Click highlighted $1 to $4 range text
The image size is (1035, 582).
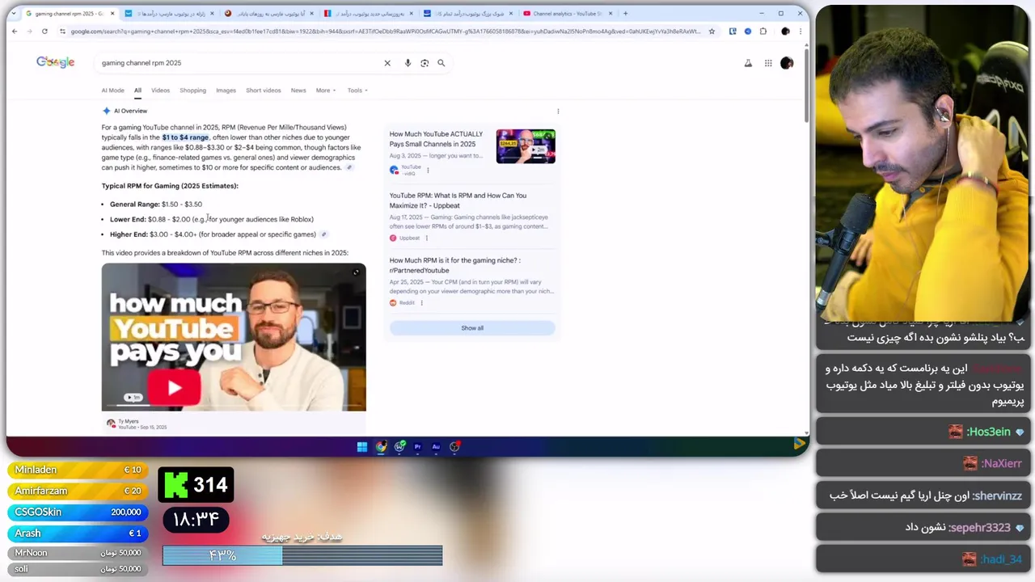coord(185,137)
